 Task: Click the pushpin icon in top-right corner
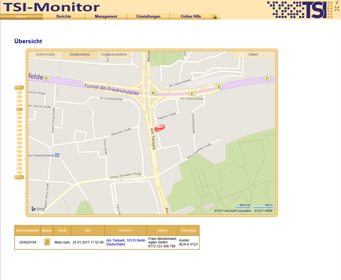(x=337, y=3)
